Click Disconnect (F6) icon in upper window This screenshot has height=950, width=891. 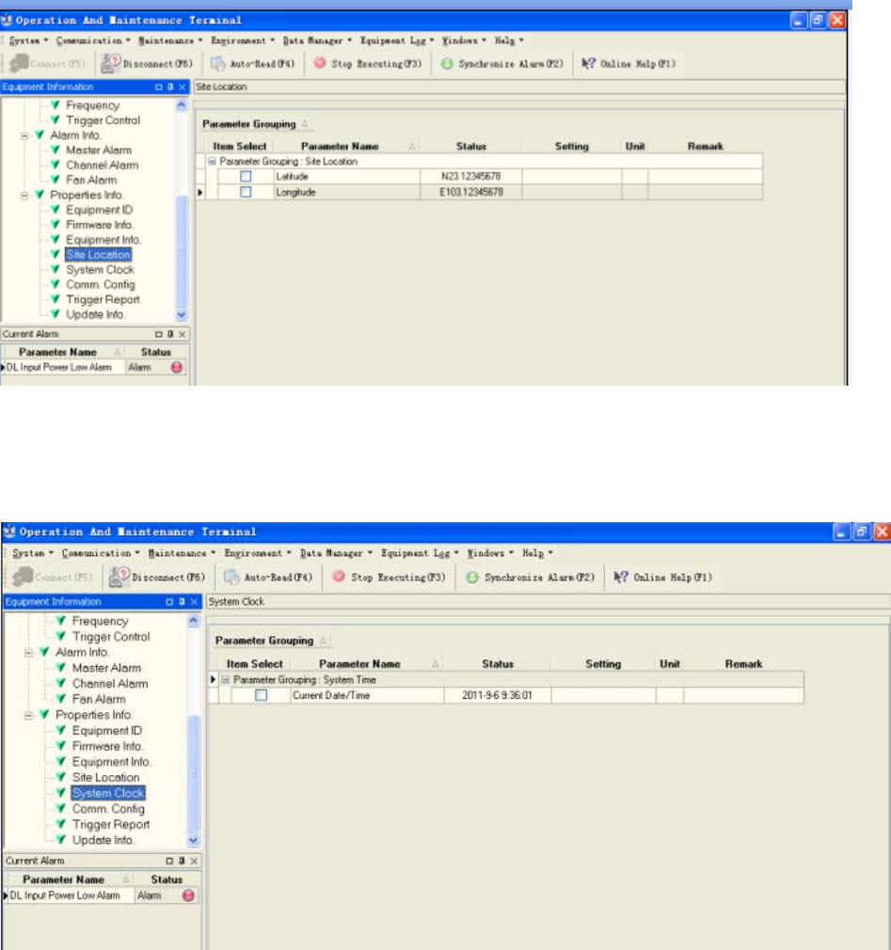click(x=110, y=63)
